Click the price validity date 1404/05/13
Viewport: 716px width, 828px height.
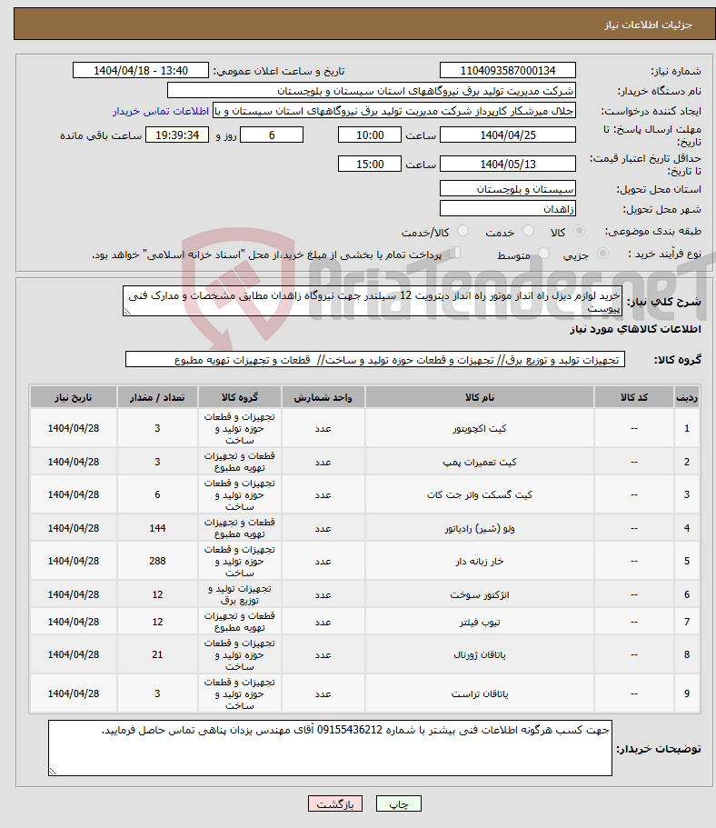(507, 165)
